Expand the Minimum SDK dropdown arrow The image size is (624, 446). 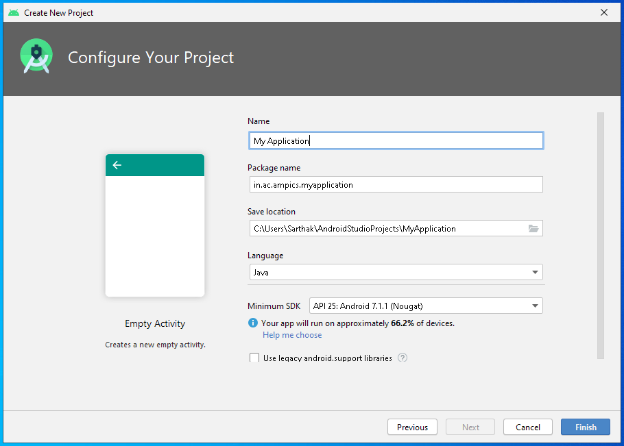coord(535,306)
